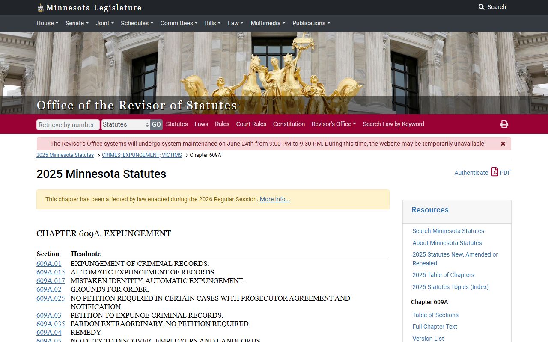Click 'EXPUNGEMENT OF CRIMINAL RECORDS.' headnote
The height and width of the screenshot is (342, 548).
pos(140,264)
